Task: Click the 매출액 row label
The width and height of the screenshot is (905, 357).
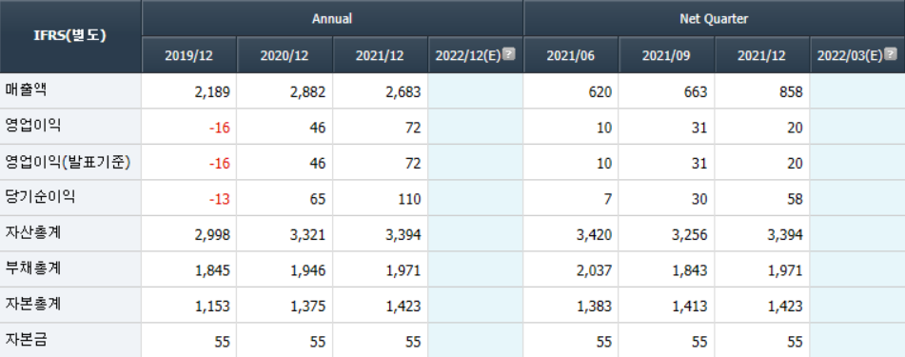Action: pos(25,90)
